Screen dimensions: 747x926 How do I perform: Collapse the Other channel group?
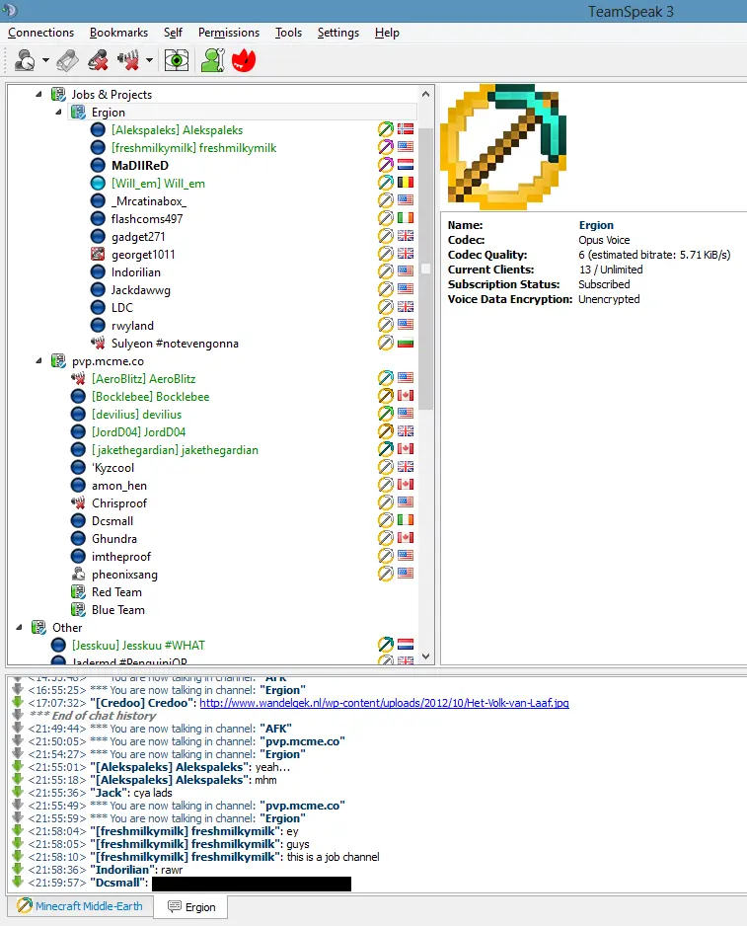(x=19, y=627)
